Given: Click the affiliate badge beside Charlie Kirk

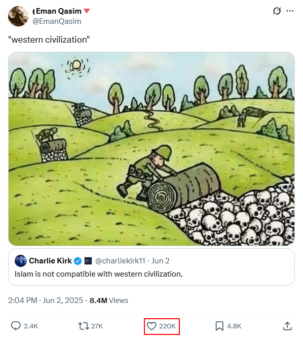Looking at the screenshot, I should (x=88, y=261).
